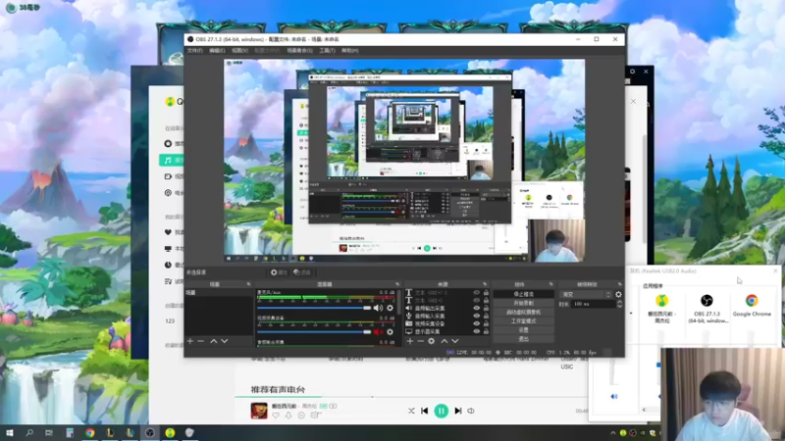Click 启动虚拟摄像机 button

[x=524, y=312]
